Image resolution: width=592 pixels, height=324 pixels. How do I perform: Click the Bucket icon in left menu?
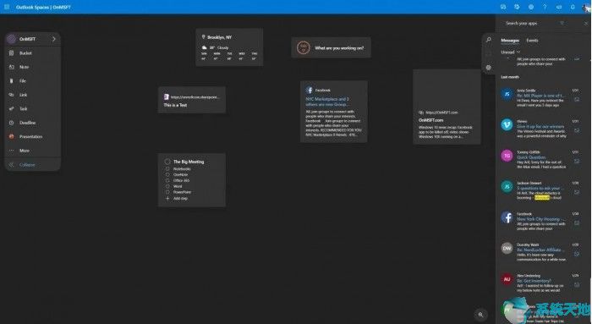point(11,53)
